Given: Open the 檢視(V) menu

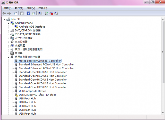Looking at the screenshot, I should (x=31, y=8).
